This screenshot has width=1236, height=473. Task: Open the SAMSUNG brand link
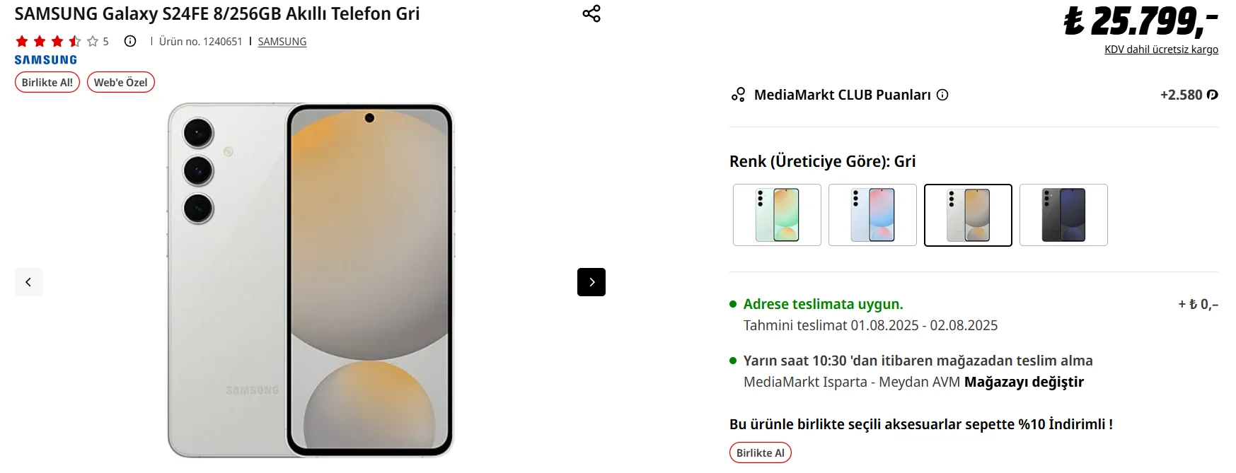point(282,42)
